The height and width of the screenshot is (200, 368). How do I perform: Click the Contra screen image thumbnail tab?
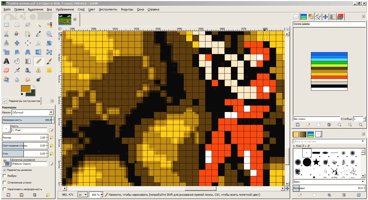point(65,19)
